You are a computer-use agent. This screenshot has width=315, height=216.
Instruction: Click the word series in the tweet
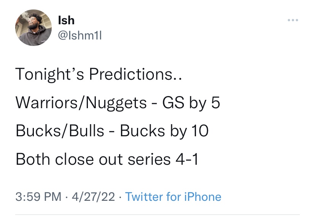[149, 159]
